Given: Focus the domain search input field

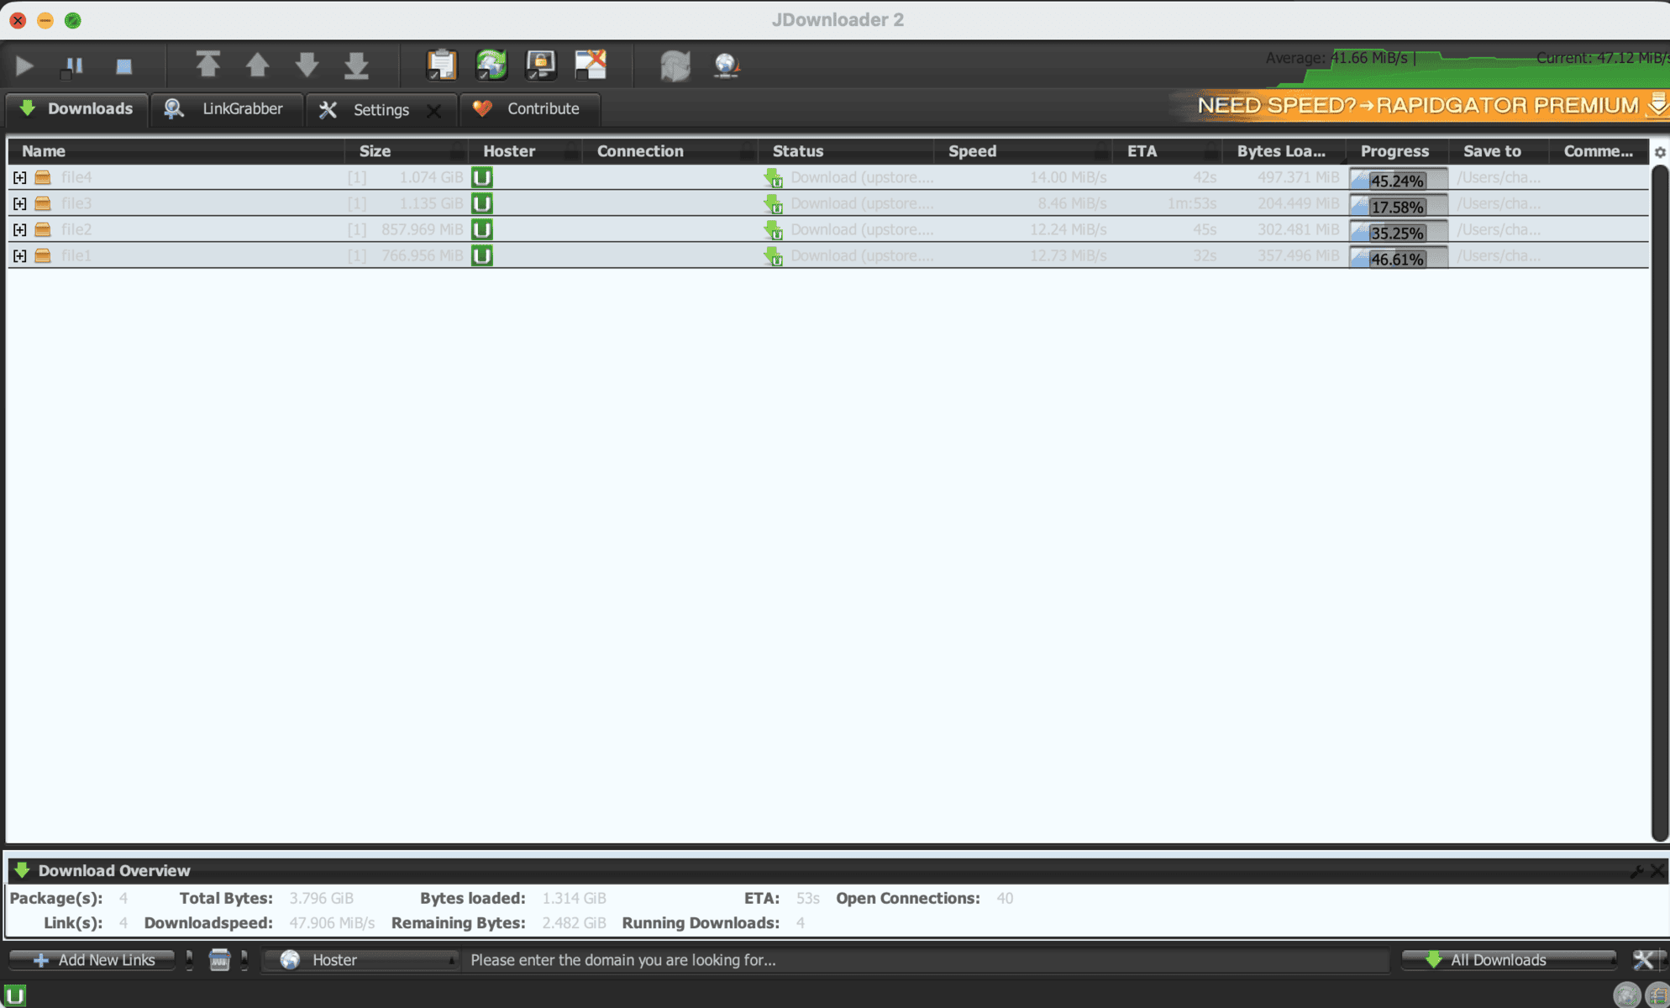Looking at the screenshot, I should point(926,959).
